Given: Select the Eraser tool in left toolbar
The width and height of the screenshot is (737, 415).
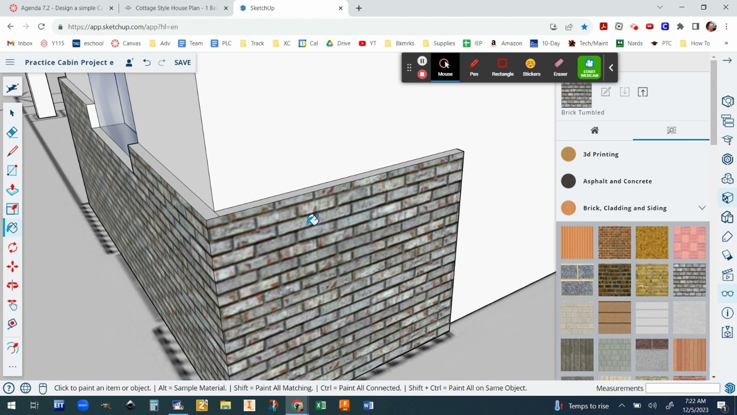Looking at the screenshot, I should tap(12, 132).
